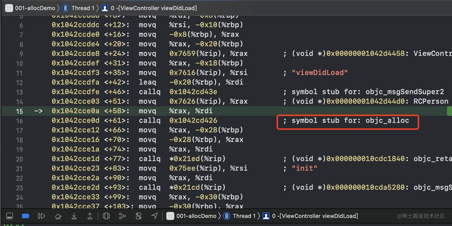Click address 0x1042ccde0
This screenshot has width=452, height=226.
76,35
